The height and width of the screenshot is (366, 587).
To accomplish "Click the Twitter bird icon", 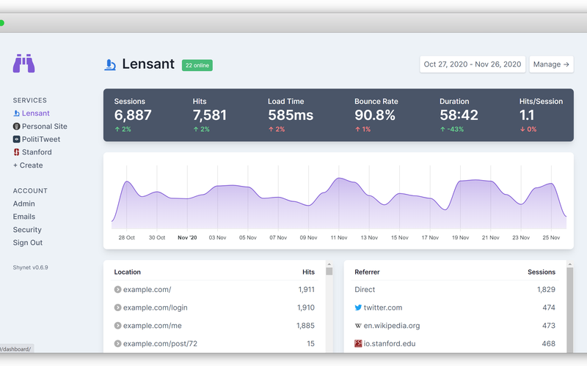I will 358,307.
